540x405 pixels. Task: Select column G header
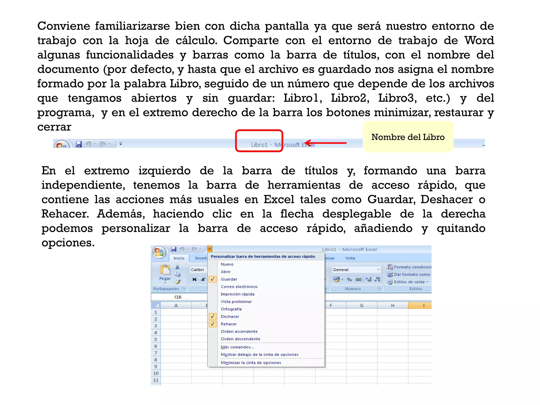click(362, 305)
